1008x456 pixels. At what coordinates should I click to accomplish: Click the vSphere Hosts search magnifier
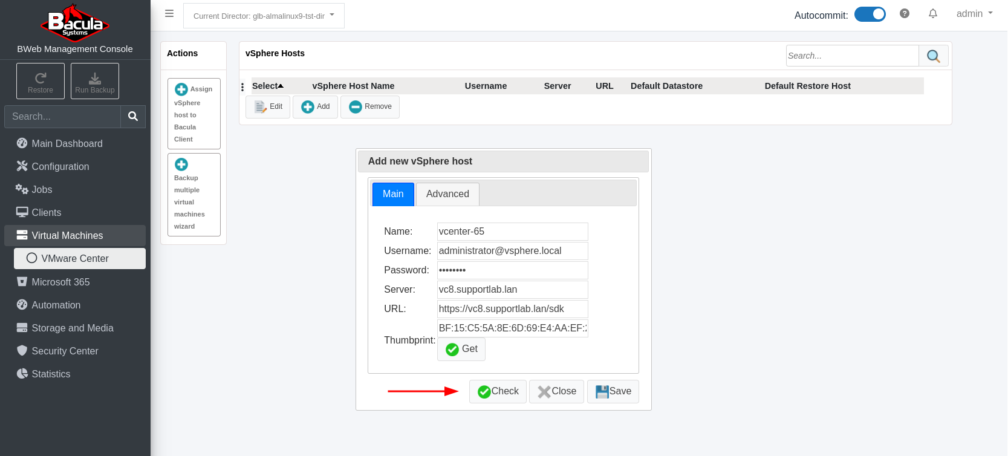[x=934, y=56]
